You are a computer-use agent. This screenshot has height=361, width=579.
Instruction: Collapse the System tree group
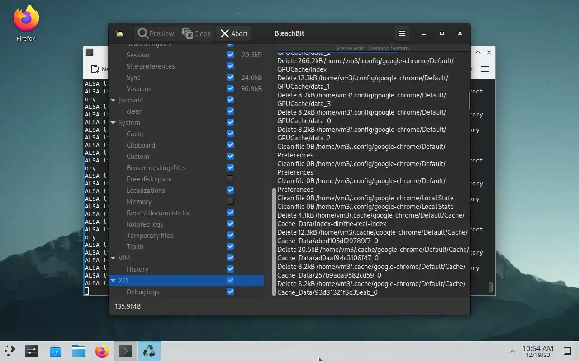113,123
